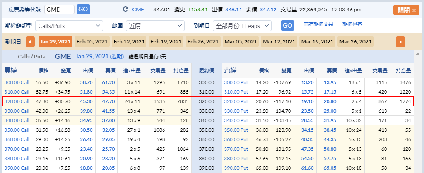Viewport: 424px width, 173px height.
Task: Click bid price 13.20 of 300.00 Put
Action: [308, 82]
